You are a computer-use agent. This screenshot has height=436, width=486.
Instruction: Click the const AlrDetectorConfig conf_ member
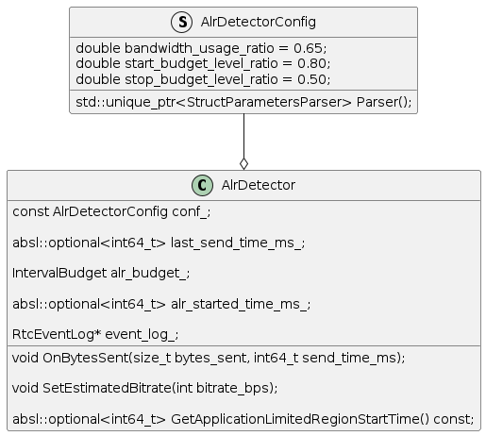pos(111,211)
